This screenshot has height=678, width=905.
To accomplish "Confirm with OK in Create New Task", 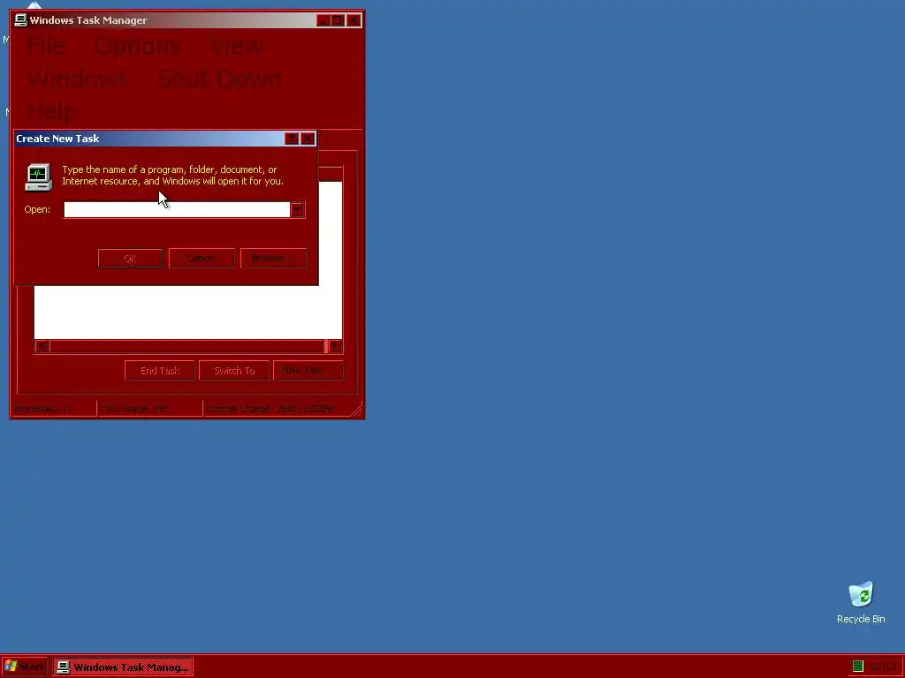I will [x=131, y=259].
